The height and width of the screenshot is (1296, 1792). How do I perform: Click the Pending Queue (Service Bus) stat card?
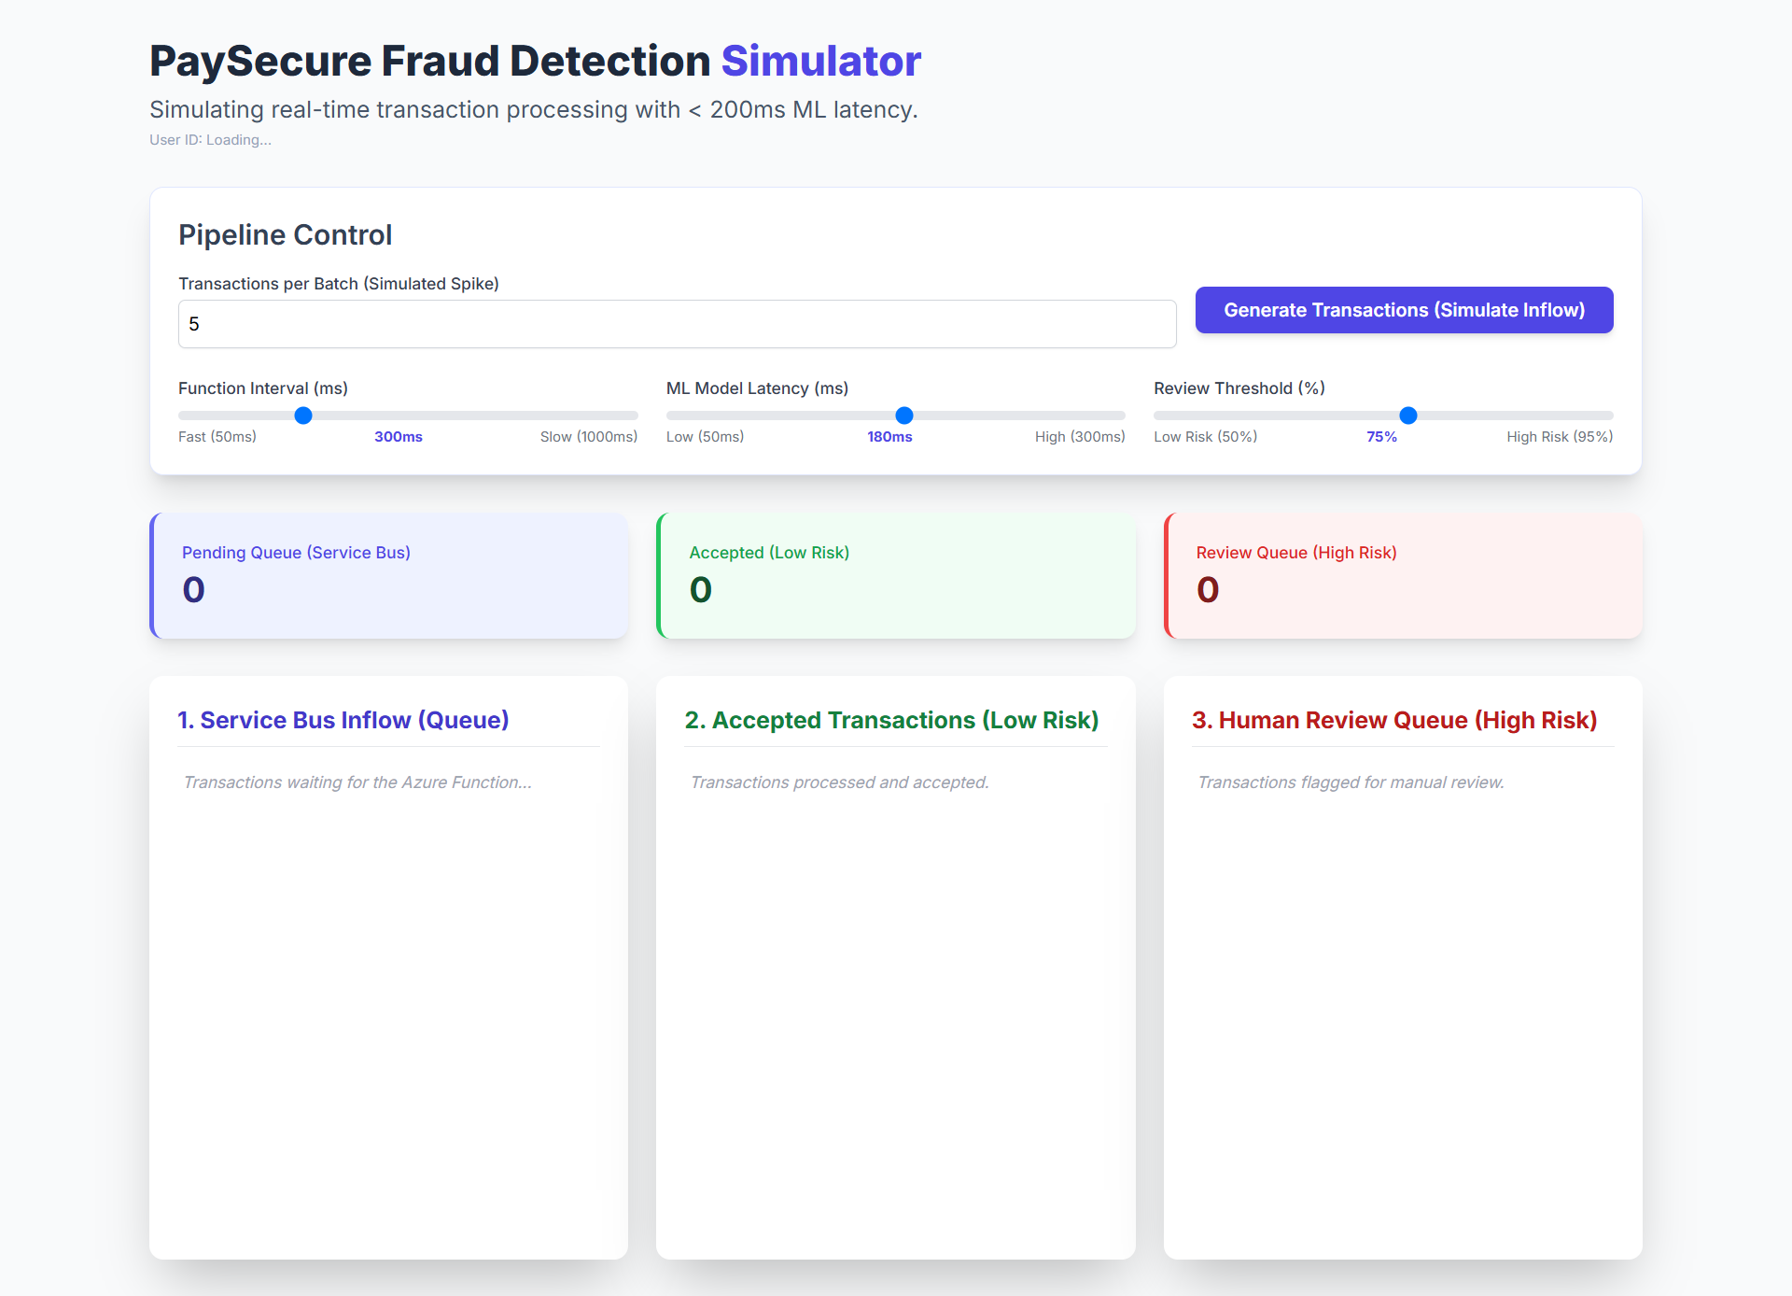pos(389,575)
